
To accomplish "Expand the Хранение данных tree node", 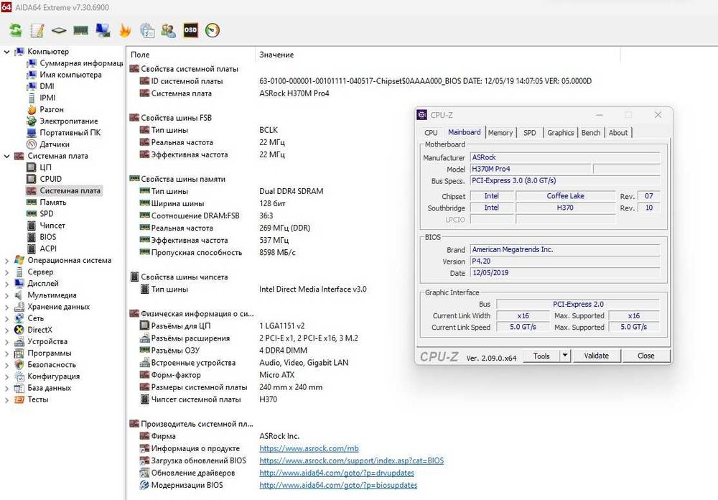I will click(x=6, y=307).
